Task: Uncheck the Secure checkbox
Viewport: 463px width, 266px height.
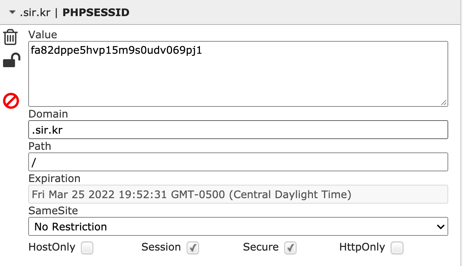Action: click(290, 248)
